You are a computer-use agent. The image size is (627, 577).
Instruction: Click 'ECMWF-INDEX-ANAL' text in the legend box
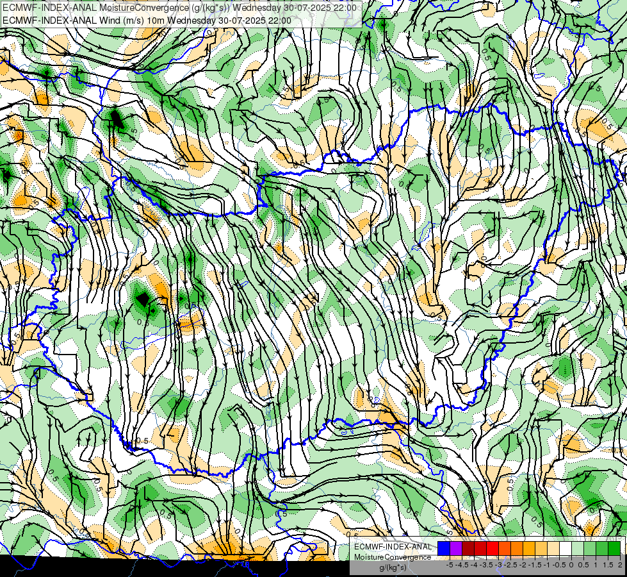click(x=393, y=547)
